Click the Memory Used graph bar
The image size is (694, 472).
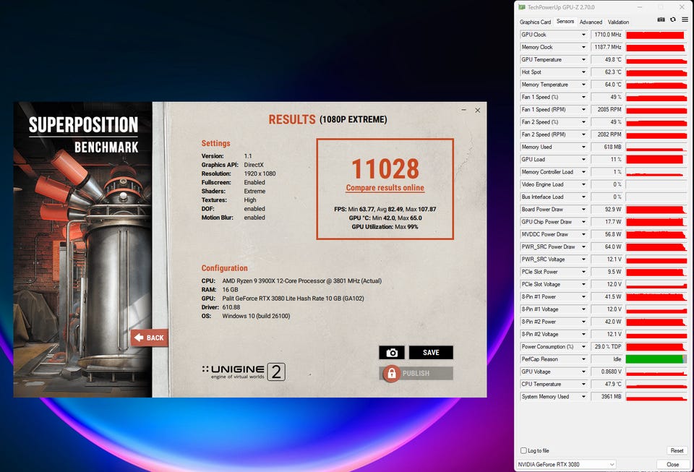[x=656, y=147]
